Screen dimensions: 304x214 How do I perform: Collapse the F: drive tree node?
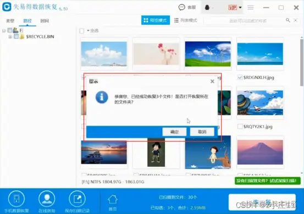coord(4,31)
